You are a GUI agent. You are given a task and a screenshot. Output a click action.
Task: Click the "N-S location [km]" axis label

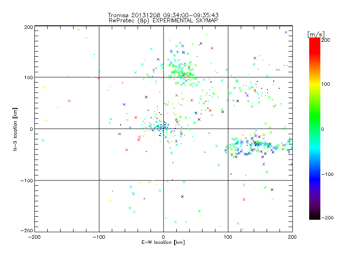click(15, 129)
